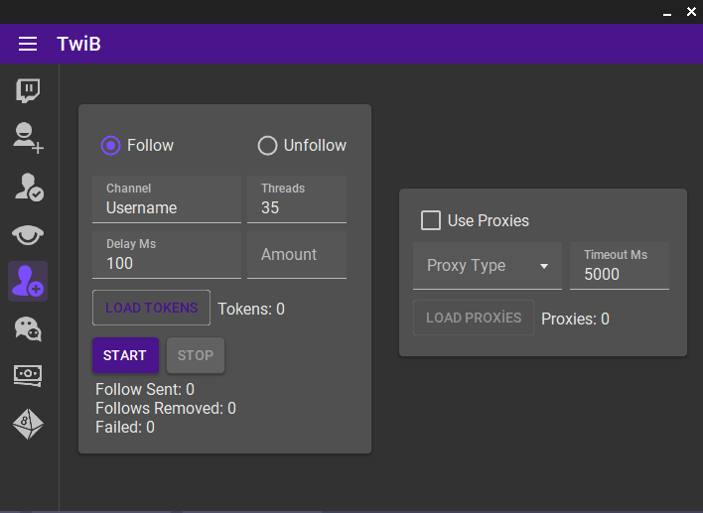Focus the Timeout Ms field
Image resolution: width=703 pixels, height=513 pixels.
(620, 266)
